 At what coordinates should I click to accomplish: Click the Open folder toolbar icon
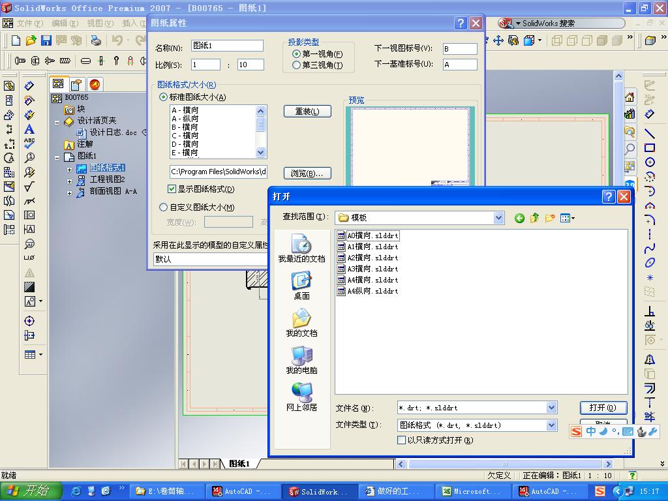click(x=31, y=40)
